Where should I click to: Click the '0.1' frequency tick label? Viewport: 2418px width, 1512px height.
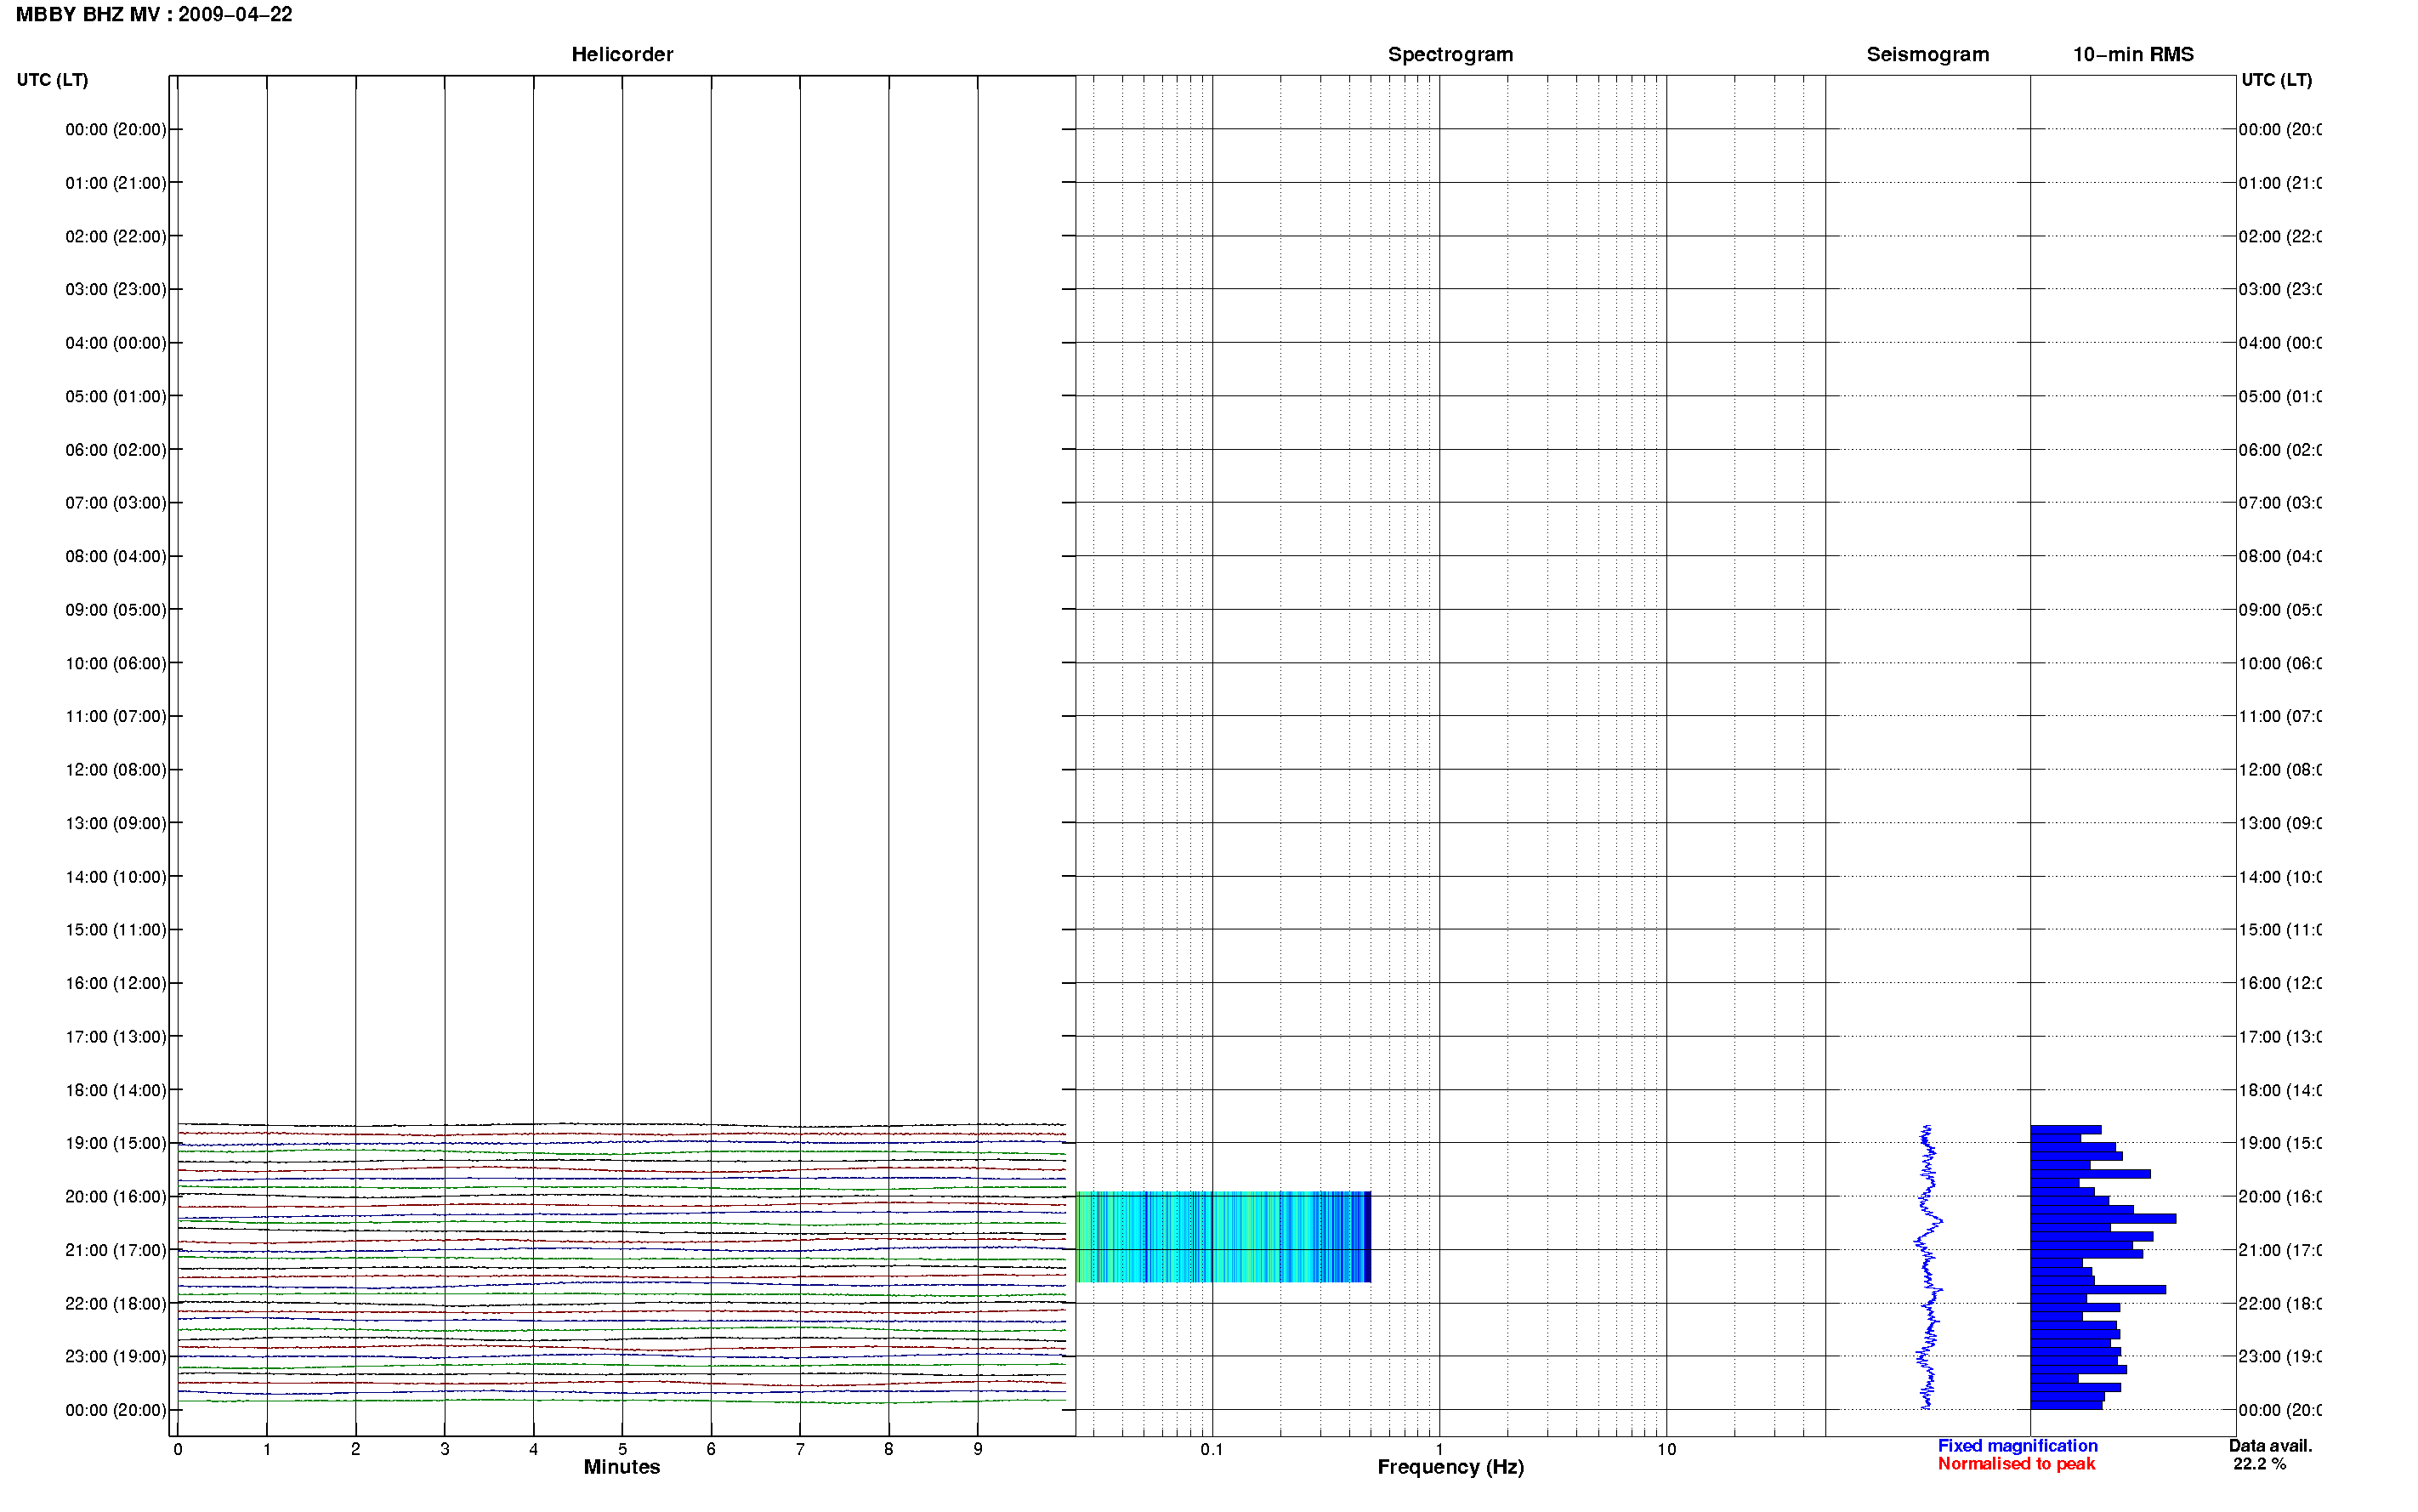point(1212,1449)
